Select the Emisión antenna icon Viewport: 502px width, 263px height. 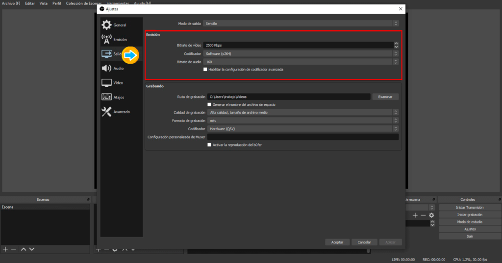tap(106, 39)
